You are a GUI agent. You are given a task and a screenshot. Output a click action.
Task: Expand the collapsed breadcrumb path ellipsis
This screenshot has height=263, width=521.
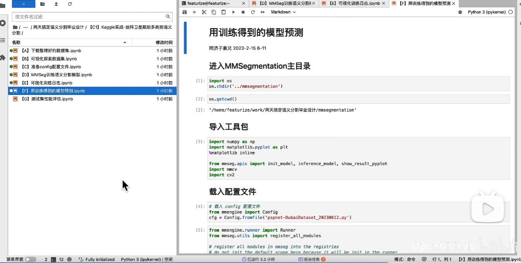tap(26, 27)
